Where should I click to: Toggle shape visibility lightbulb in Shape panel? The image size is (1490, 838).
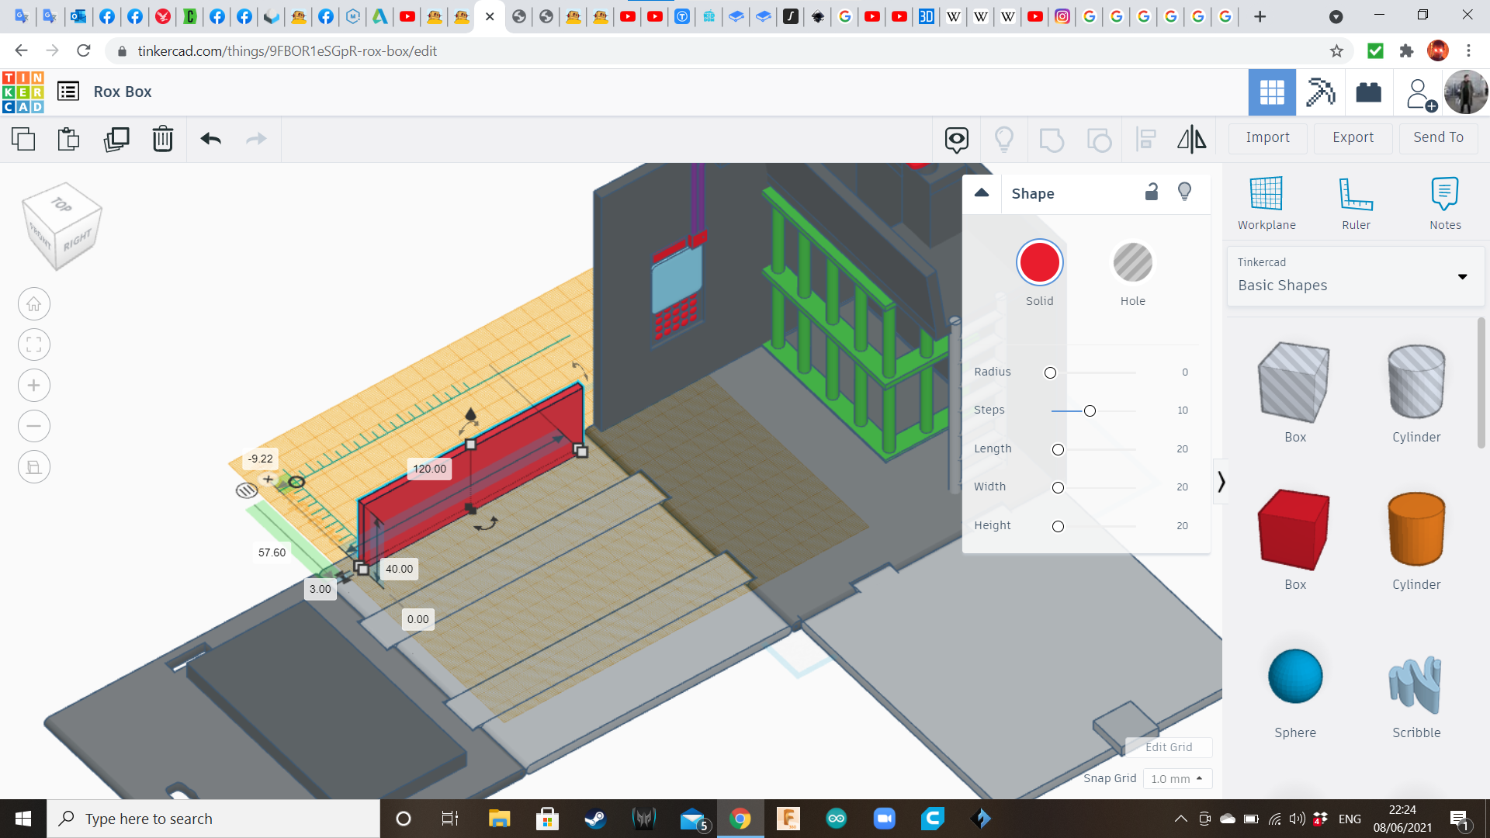[1184, 192]
